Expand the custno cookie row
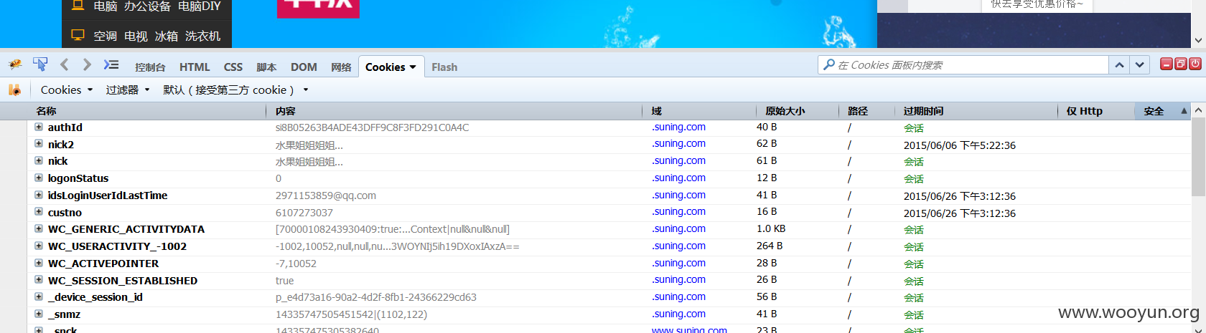Screen dimensions: 1206x333 click(x=39, y=211)
